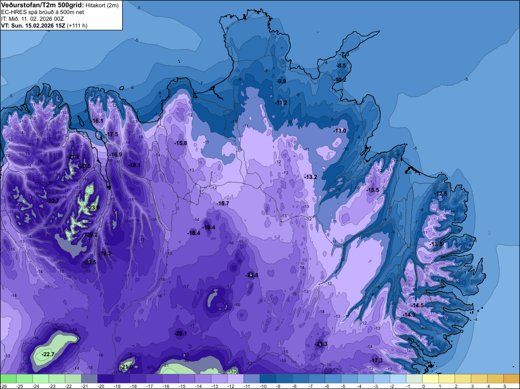Screen dimensions: 520x389
Task: Click the dark blue legend swatch labeled -10
Action: click(268, 379)
